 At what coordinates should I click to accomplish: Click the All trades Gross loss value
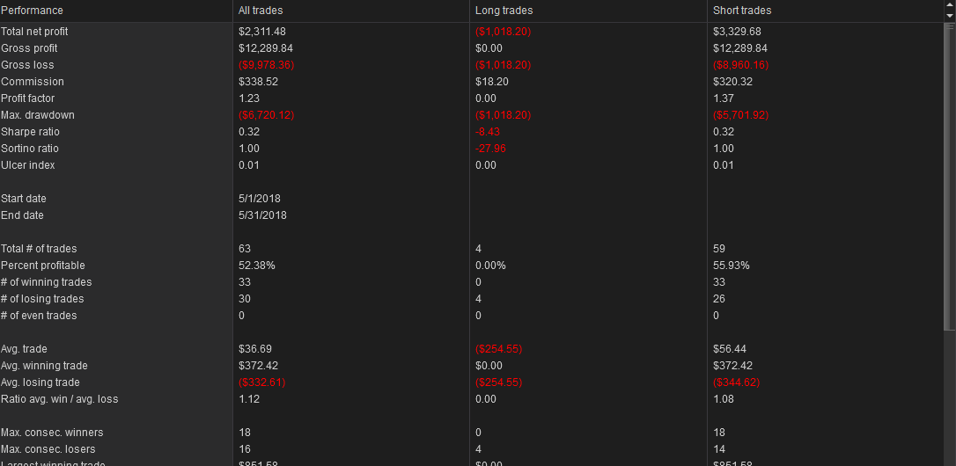coord(267,65)
